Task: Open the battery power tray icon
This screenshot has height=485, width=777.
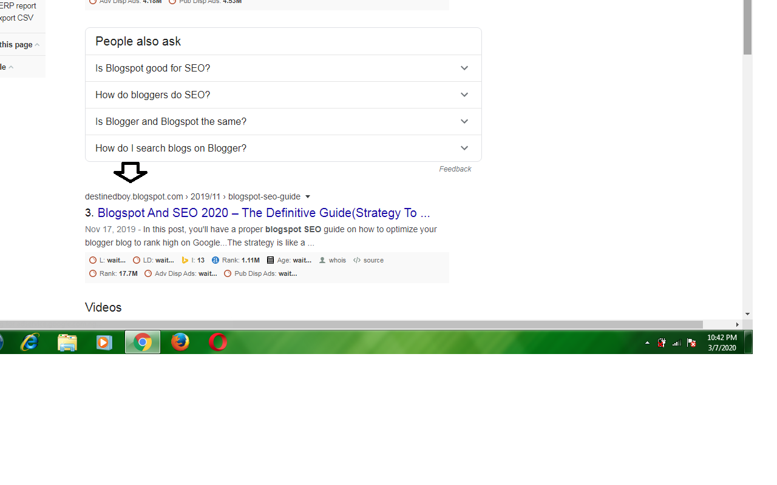Action: tap(662, 343)
